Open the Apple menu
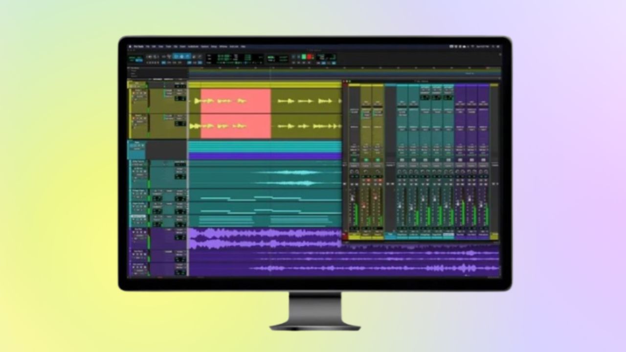This screenshot has height=352, width=626. 130,46
